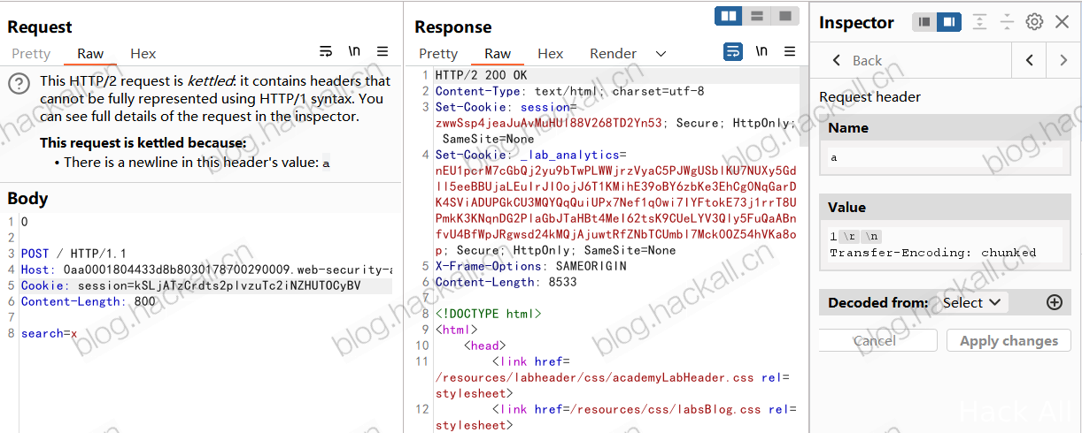Select the Raw tab in Response

(498, 54)
